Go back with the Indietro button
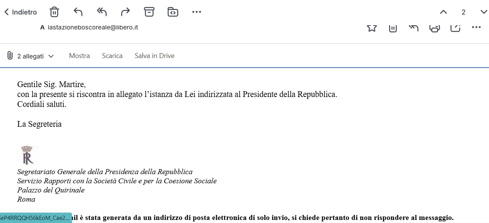 21,12
